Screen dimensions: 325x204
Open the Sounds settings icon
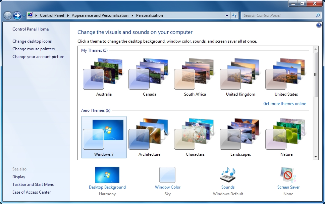tap(227, 174)
